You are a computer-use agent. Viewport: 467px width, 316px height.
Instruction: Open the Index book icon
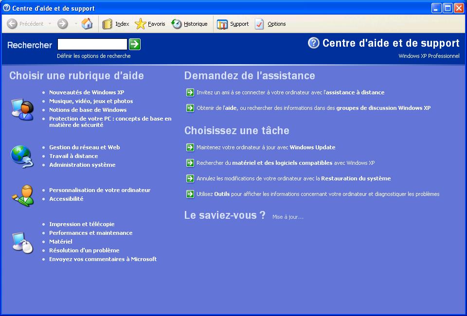[x=107, y=24]
